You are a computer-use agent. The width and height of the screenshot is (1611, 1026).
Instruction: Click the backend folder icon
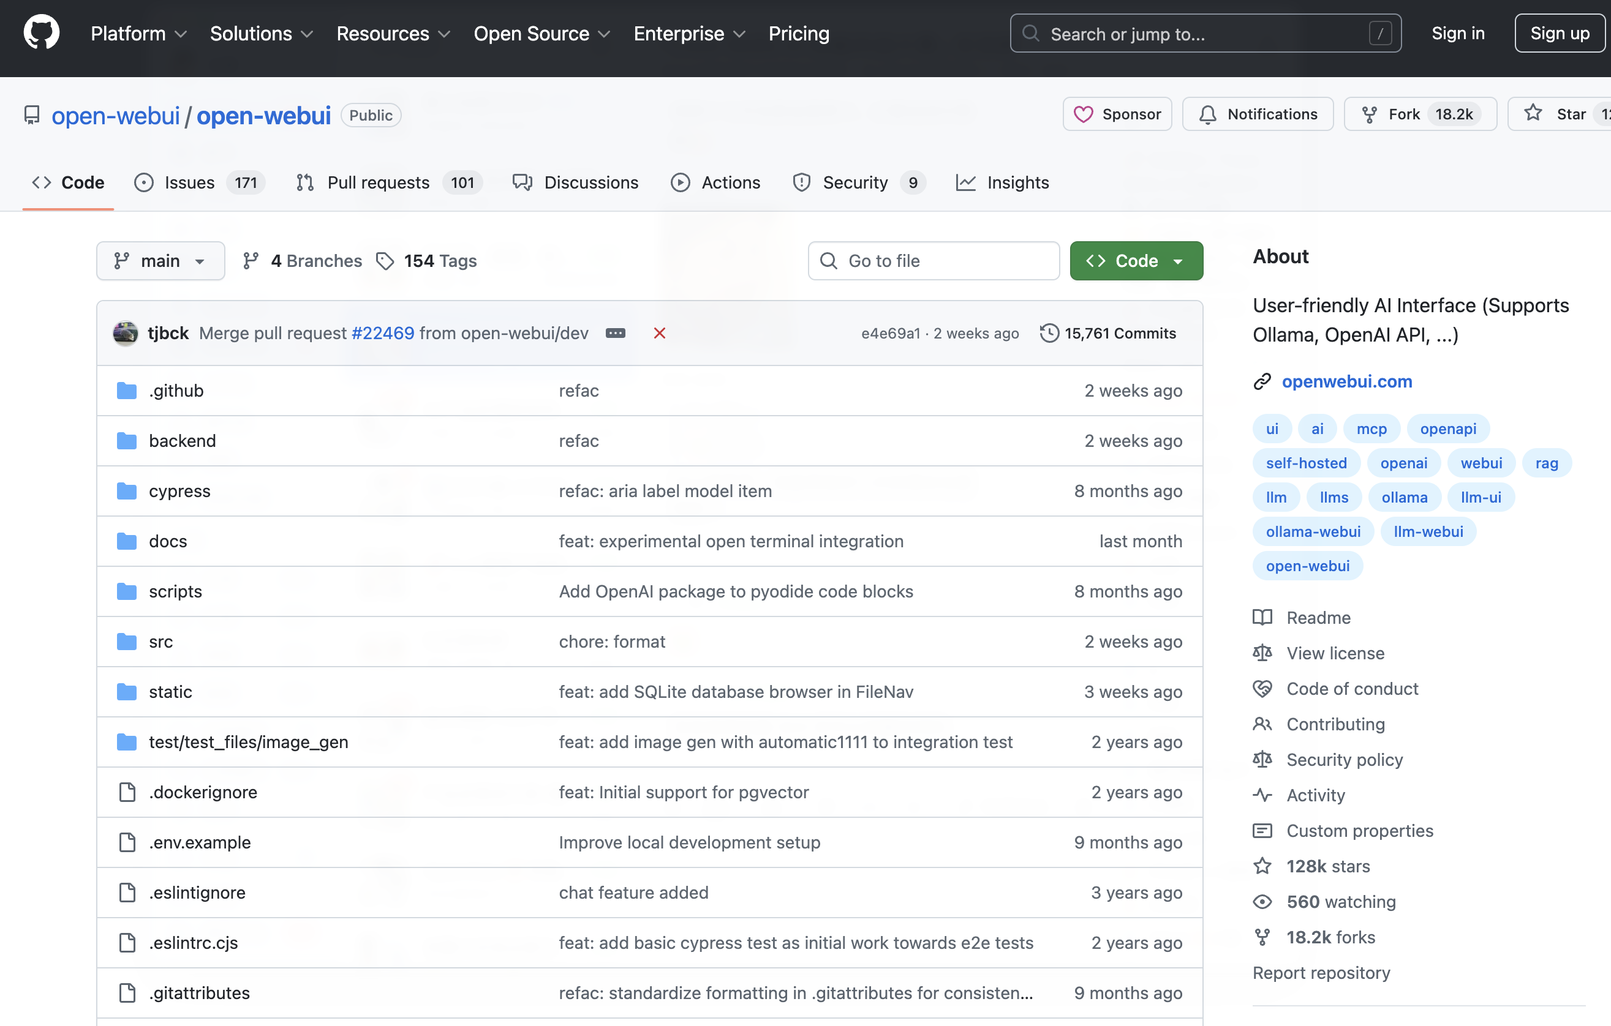coord(126,441)
